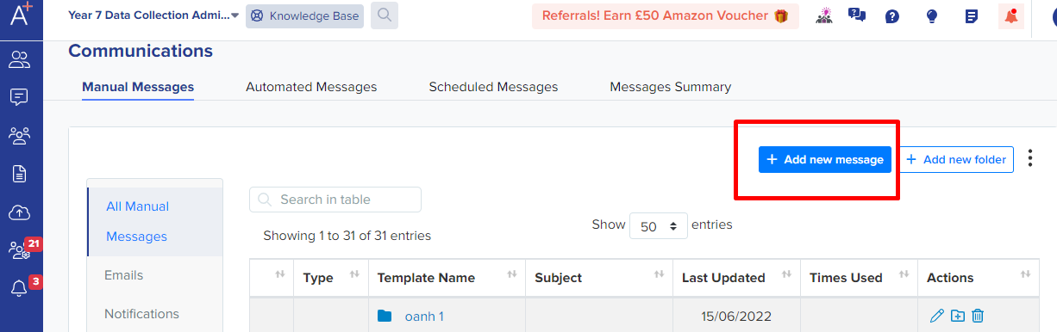The image size is (1057, 332).
Task: Click the edit pencil for oanh 1
Action: pos(937,317)
